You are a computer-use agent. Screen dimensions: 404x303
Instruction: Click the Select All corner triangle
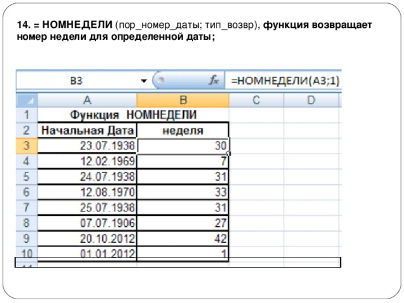(x=27, y=100)
